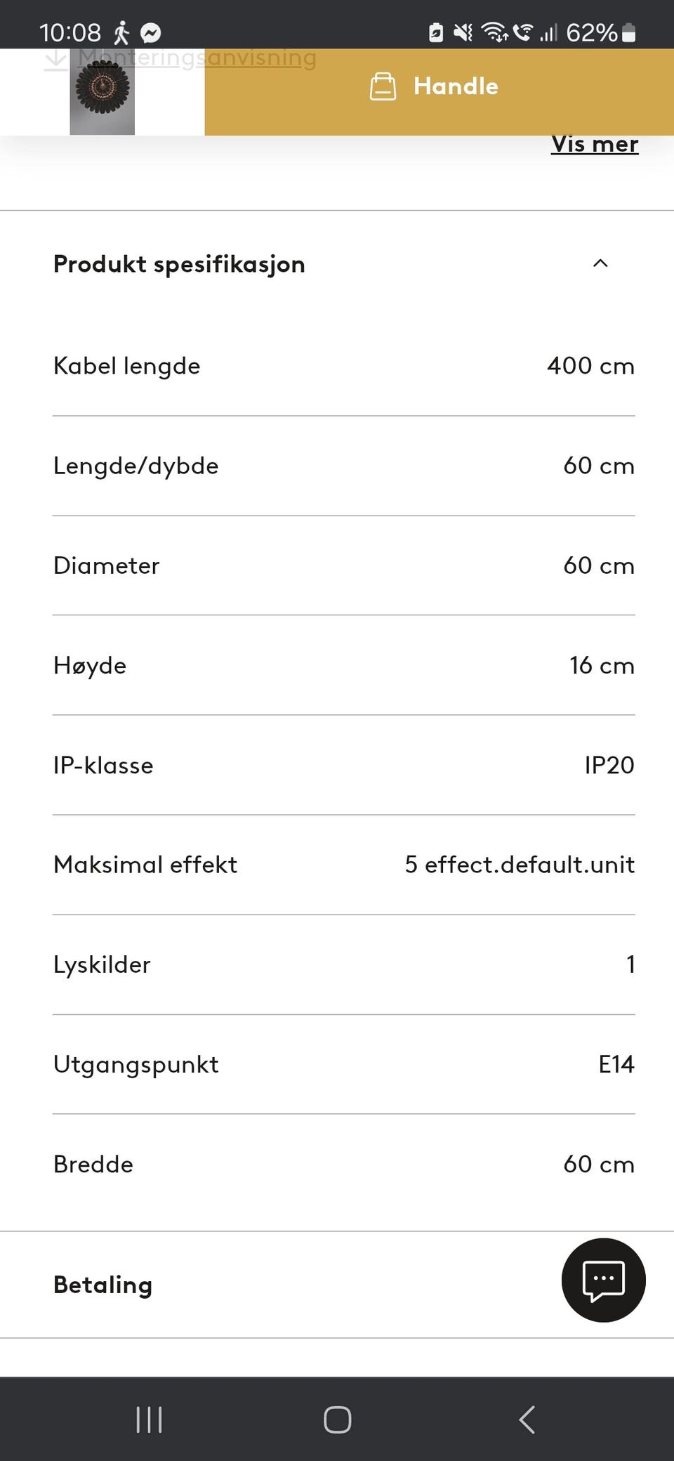This screenshot has width=674, height=1461.
Task: Tap the Android back arrow
Action: (x=527, y=1419)
